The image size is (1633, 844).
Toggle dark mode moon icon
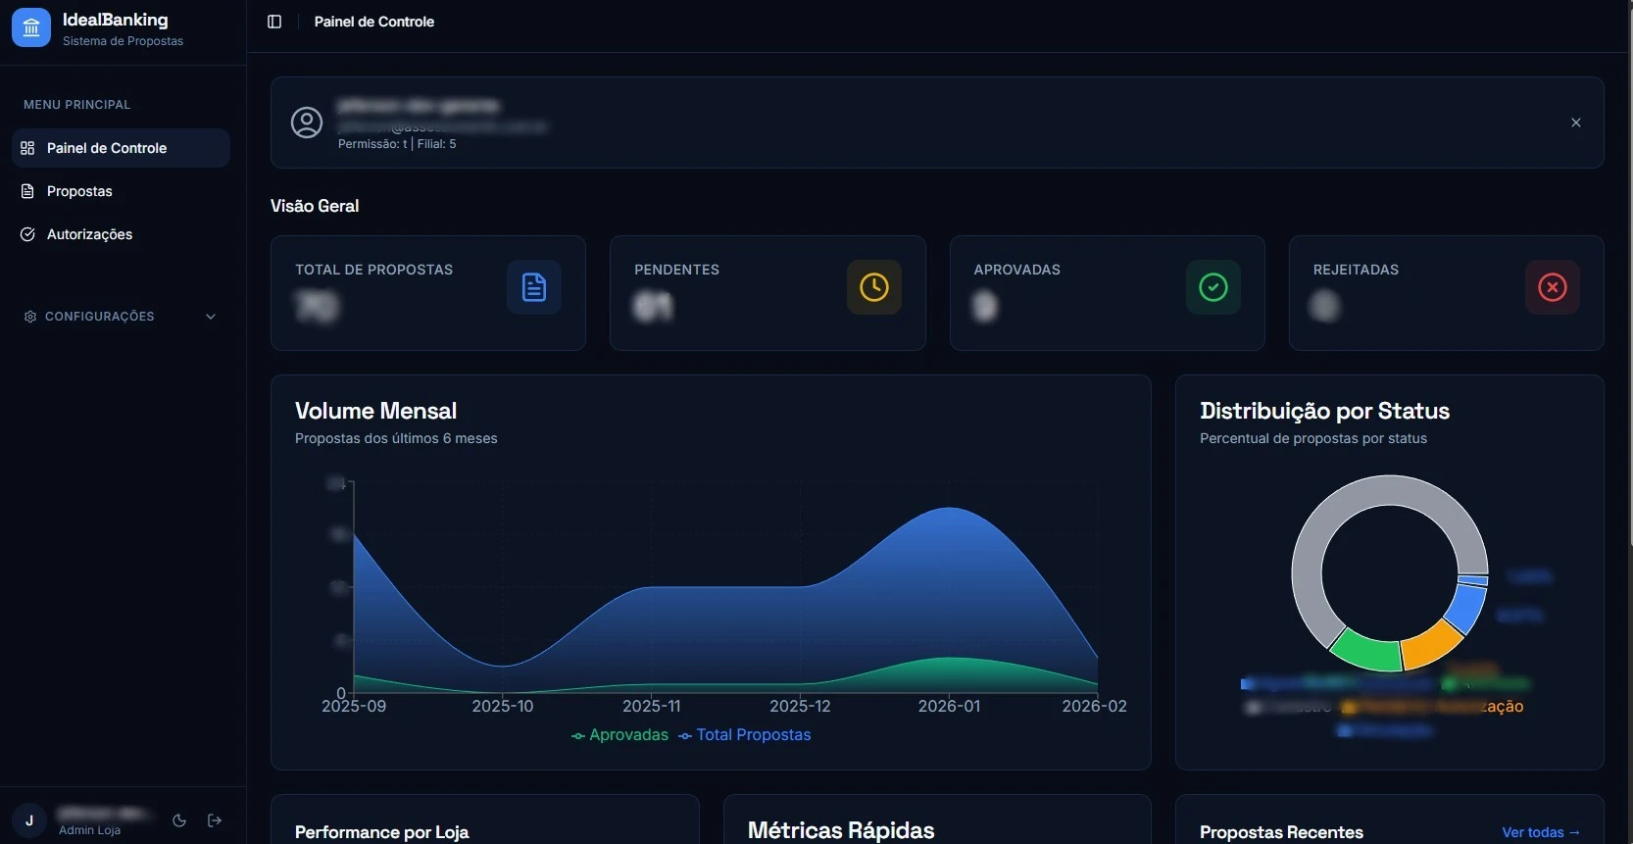click(179, 820)
